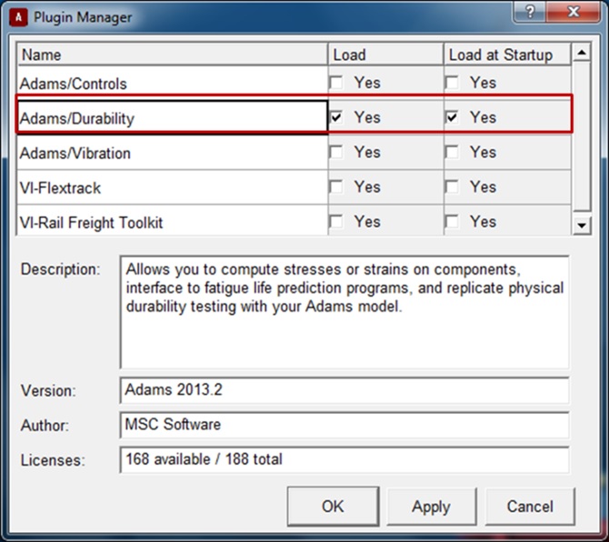This screenshot has width=609, height=542.
Task: Click the help question mark button
Action: pos(530,13)
